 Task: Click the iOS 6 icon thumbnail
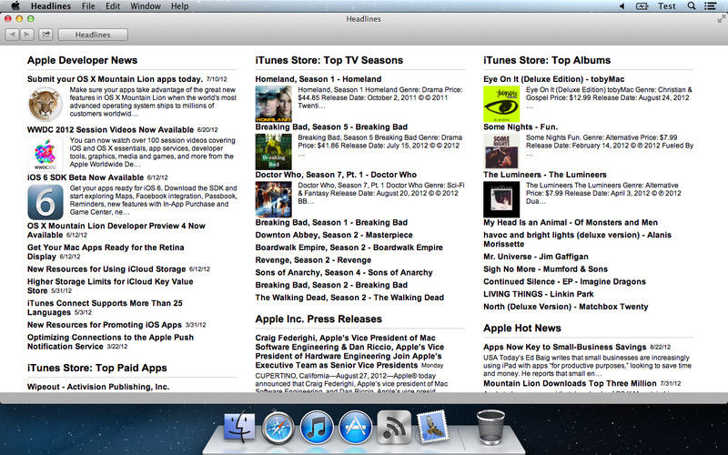45,202
